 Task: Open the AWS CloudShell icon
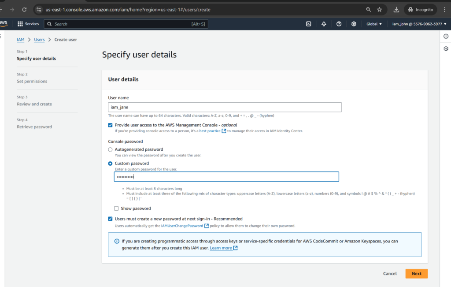pyautogui.click(x=309, y=24)
